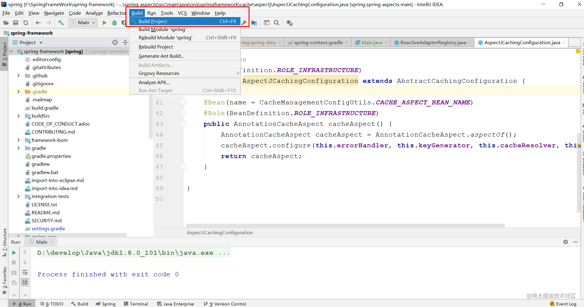Choose Analyze APK menu item
Screen dimensions: 584x307
point(185,82)
